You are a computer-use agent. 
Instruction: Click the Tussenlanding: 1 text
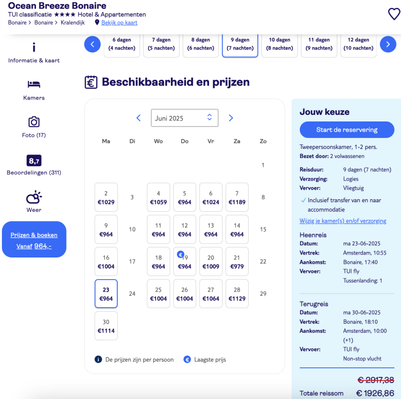362,281
